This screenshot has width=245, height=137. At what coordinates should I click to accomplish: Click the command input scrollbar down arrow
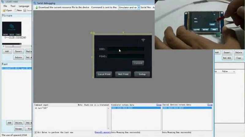(x=108, y=128)
